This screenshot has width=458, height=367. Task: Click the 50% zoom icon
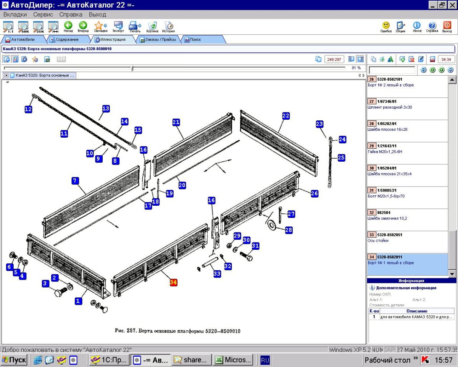click(x=23, y=27)
